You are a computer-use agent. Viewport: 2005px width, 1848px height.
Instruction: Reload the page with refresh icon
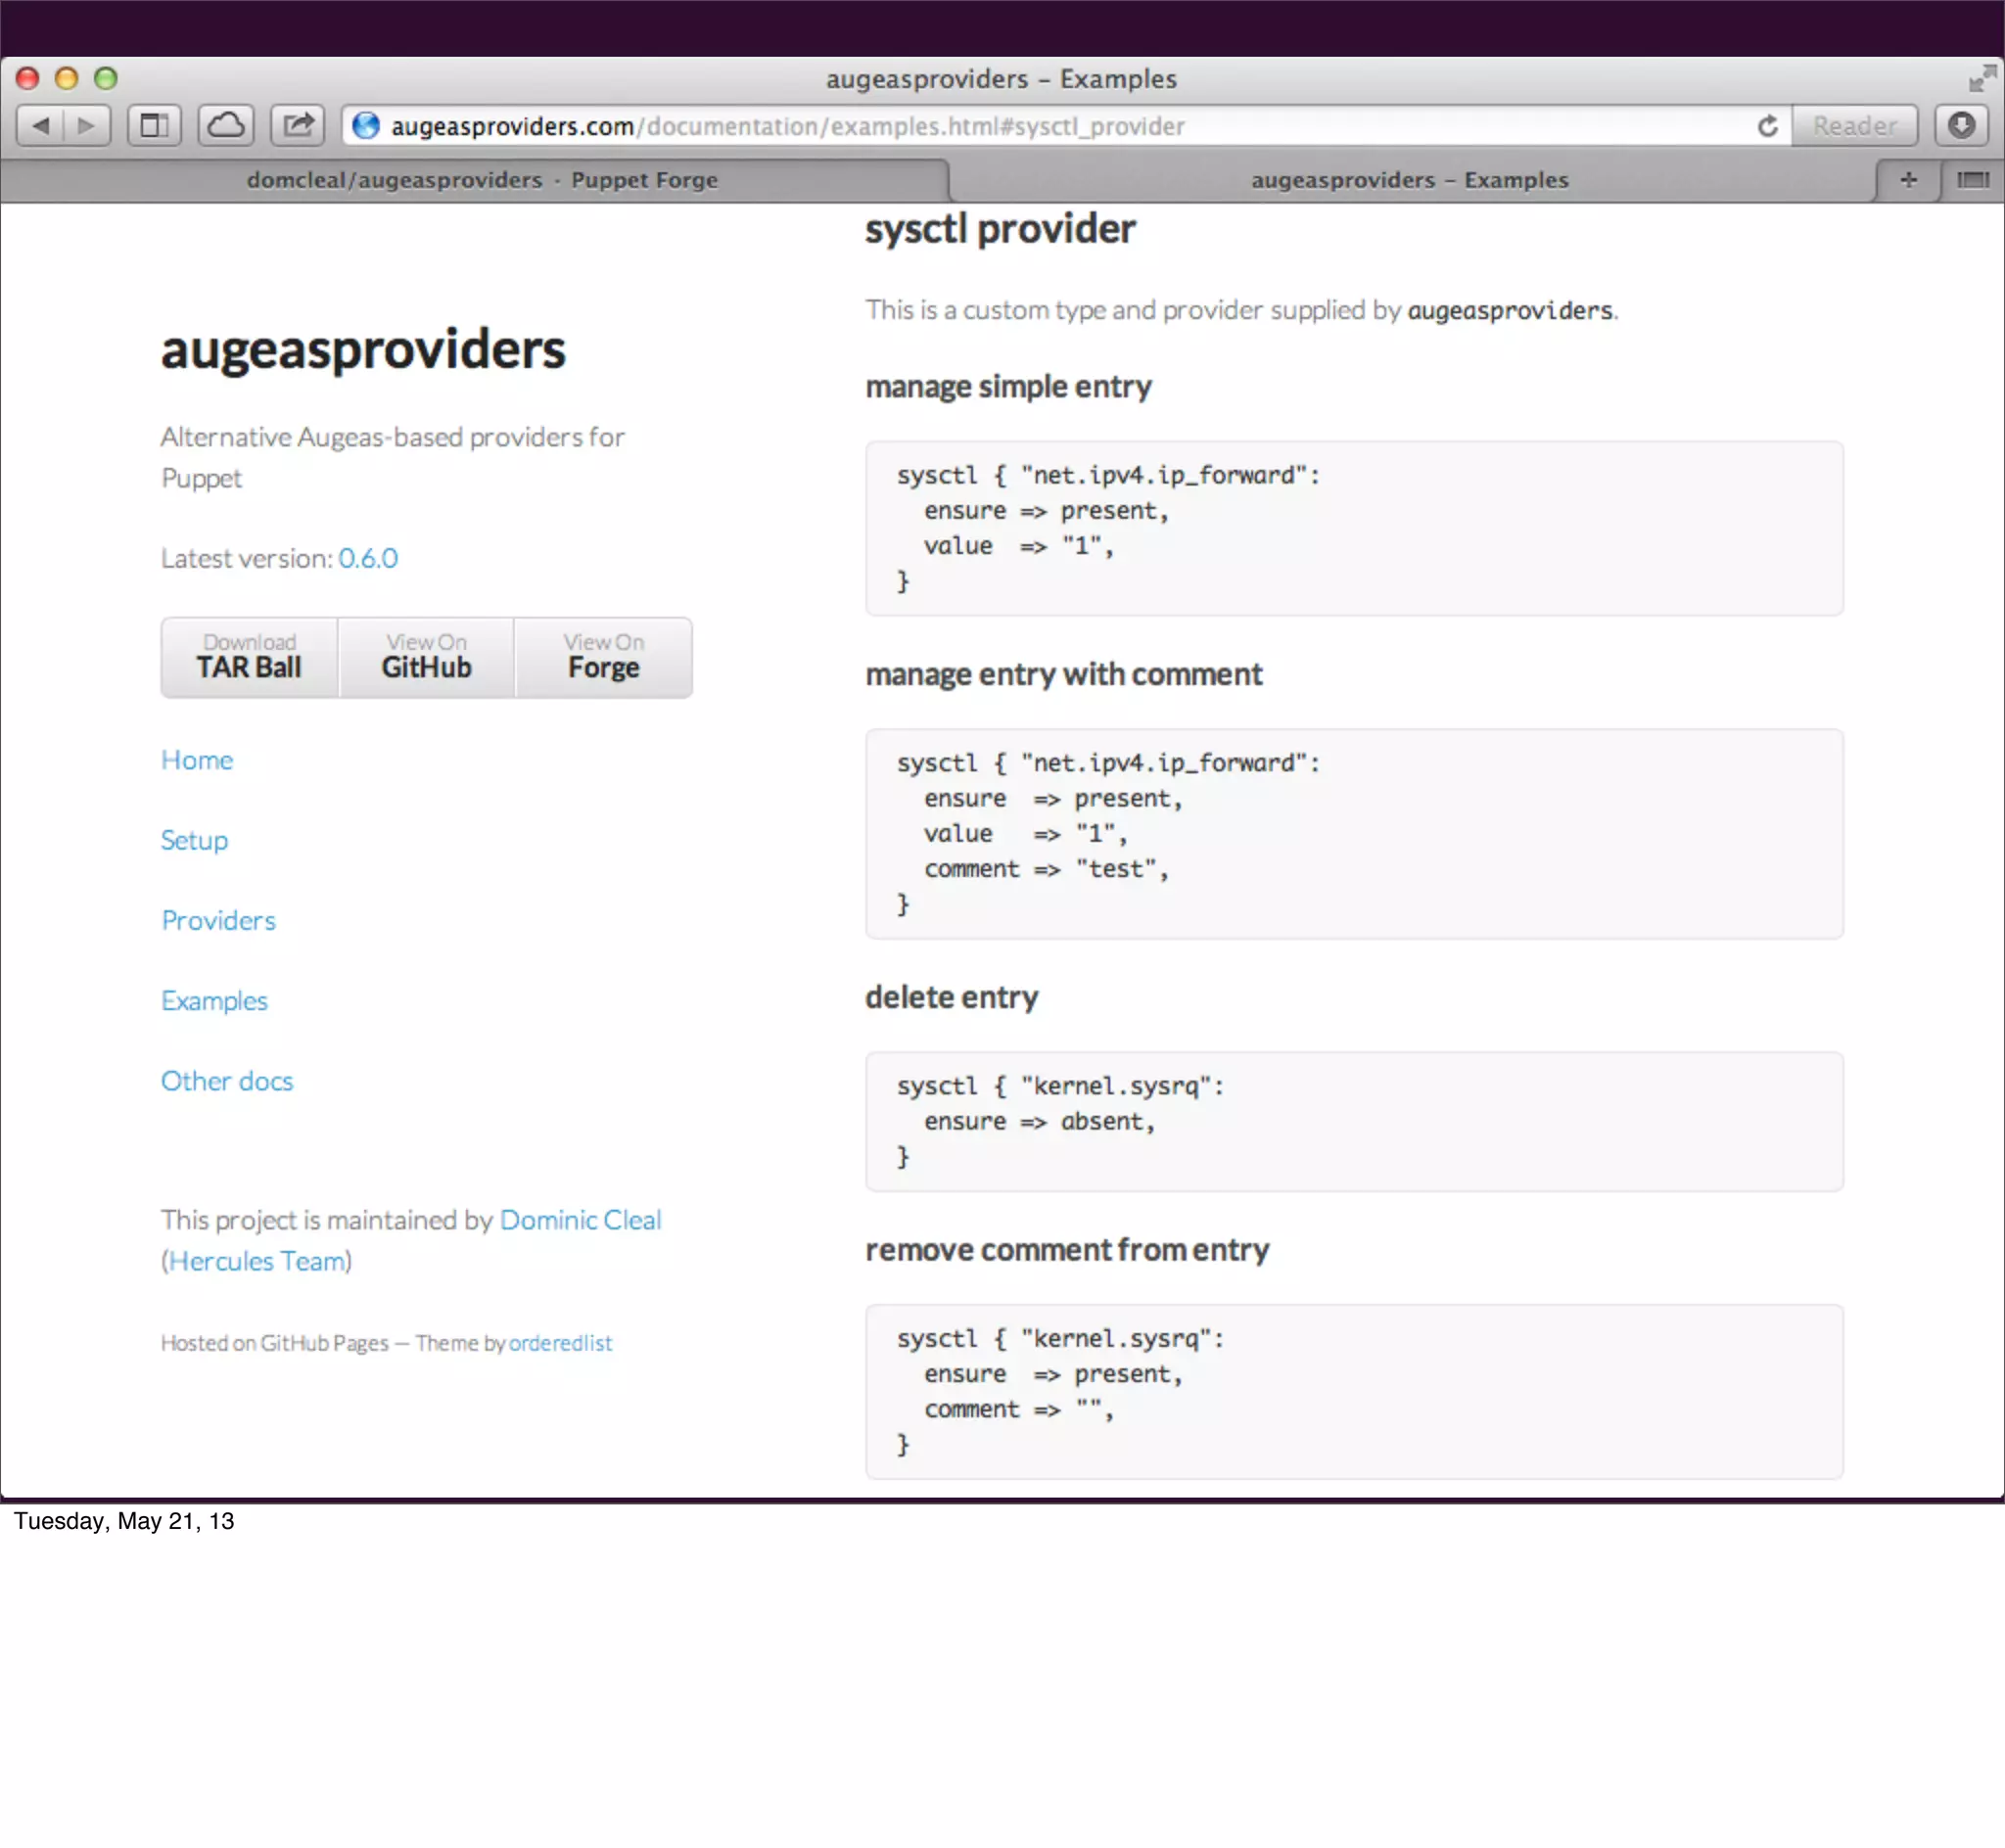point(1767,126)
